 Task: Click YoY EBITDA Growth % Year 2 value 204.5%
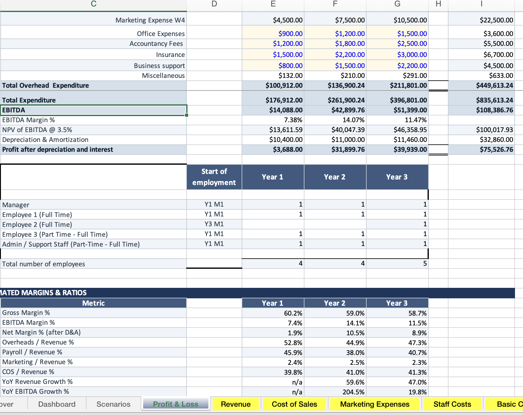(x=335, y=392)
